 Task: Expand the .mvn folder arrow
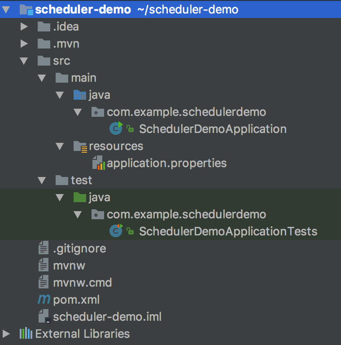pos(24,44)
